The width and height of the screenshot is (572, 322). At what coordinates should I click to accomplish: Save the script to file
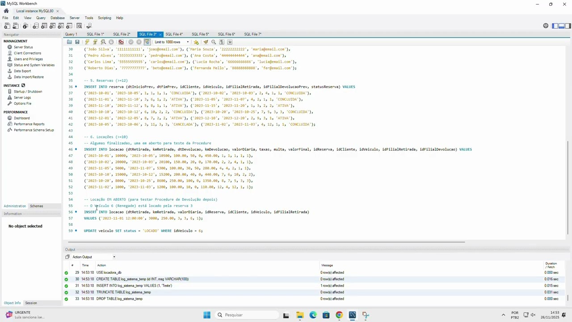77,42
